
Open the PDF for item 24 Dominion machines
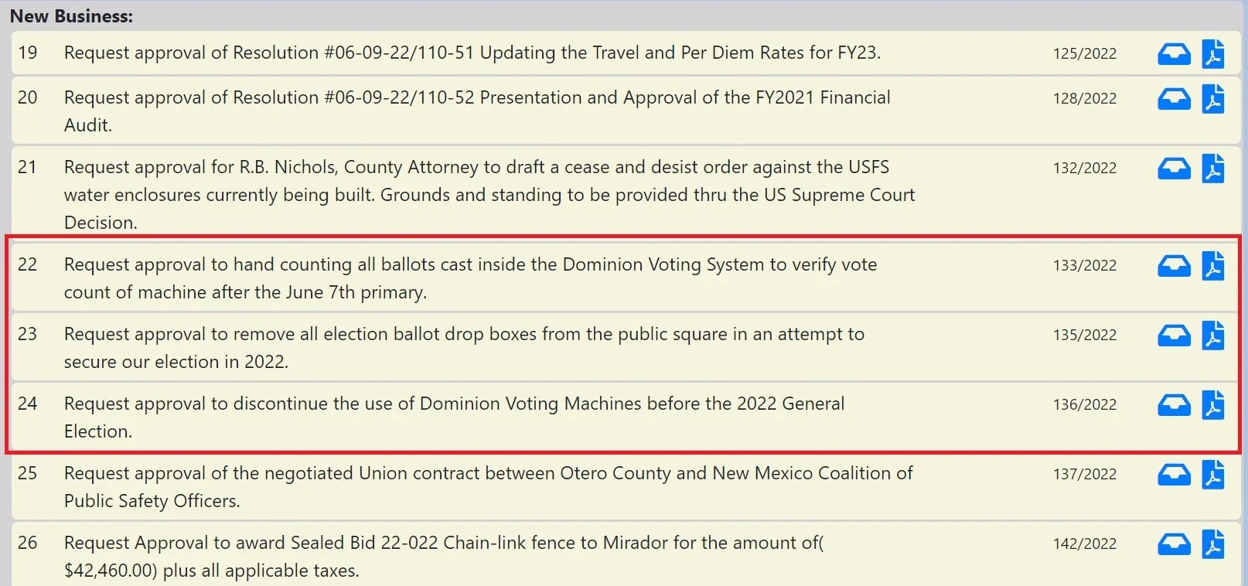point(1212,405)
